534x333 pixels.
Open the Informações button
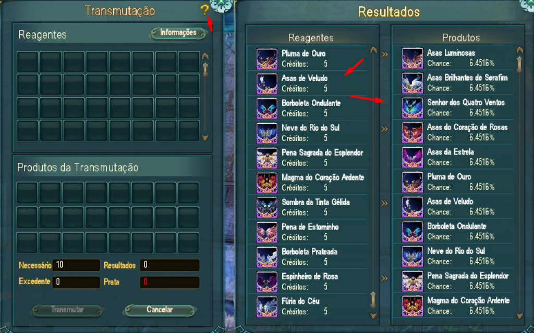[178, 33]
